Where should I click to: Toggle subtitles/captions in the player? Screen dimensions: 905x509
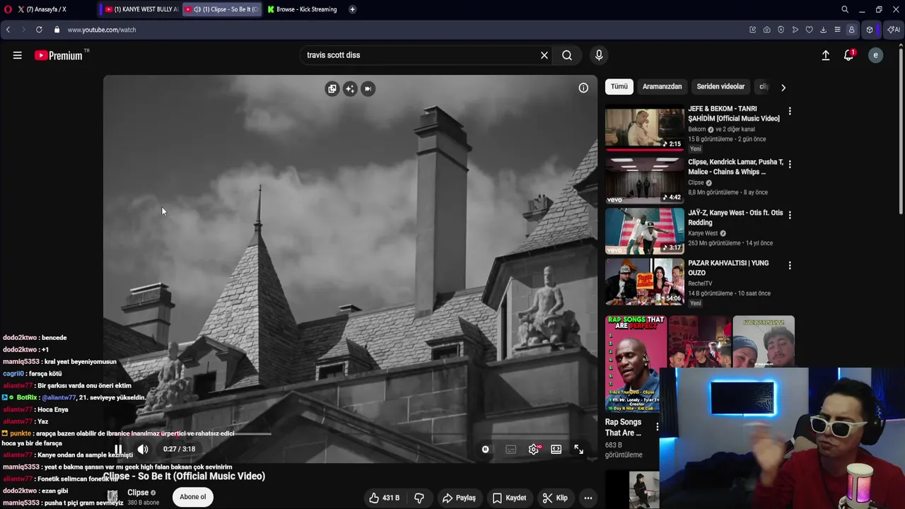click(510, 450)
